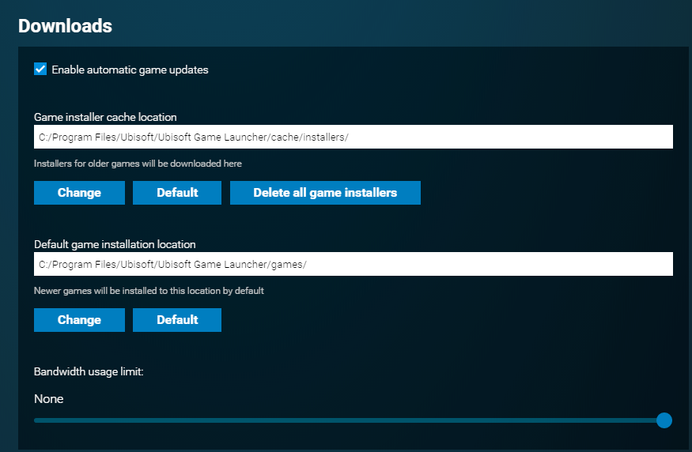Viewport: 692px width, 452px height.
Task: Click the Game installer cache location path field
Action: 353,137
